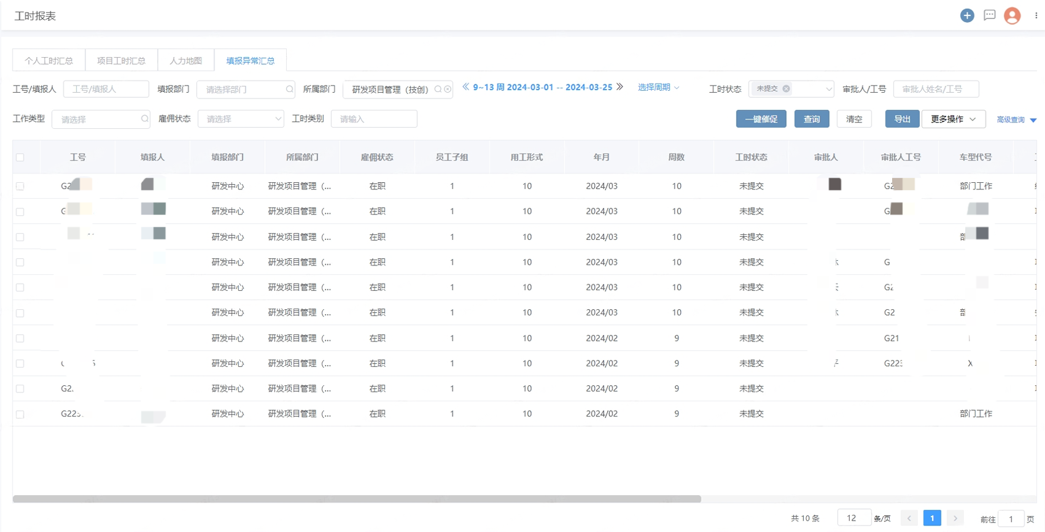Open the 更多操作 dropdown
Image resolution: width=1045 pixels, height=532 pixels.
click(x=953, y=119)
